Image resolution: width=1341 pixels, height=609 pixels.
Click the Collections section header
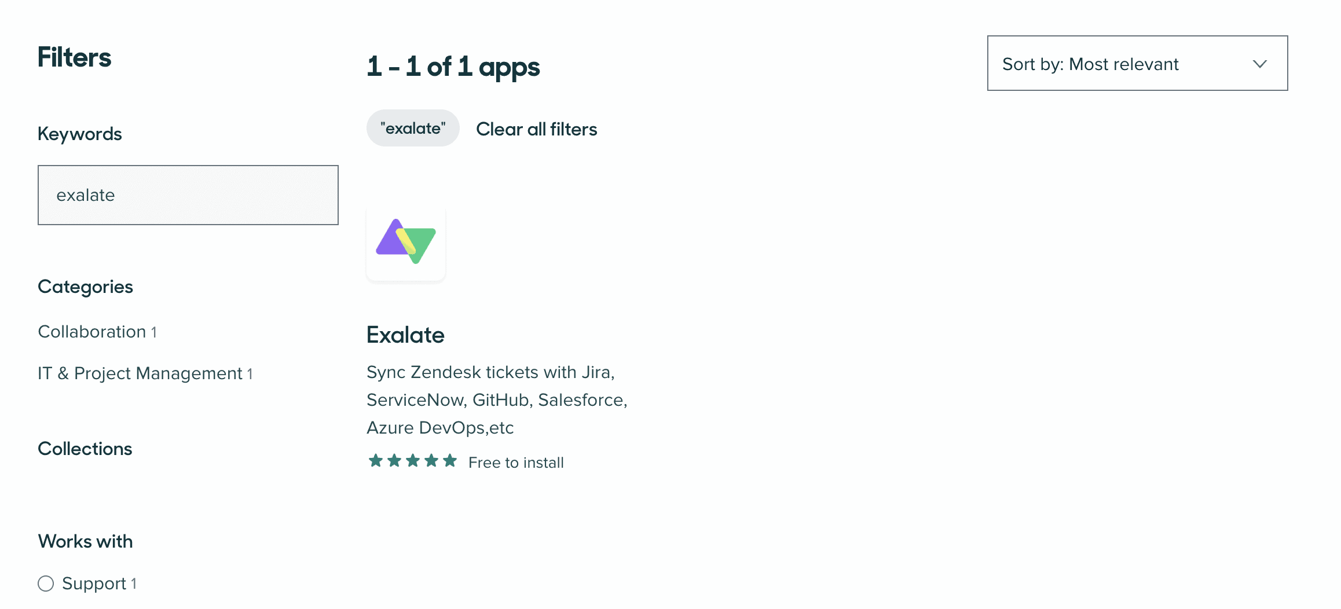click(85, 448)
